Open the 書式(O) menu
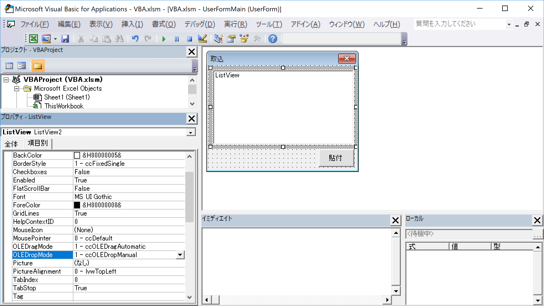The width and height of the screenshot is (544, 306). [164, 24]
